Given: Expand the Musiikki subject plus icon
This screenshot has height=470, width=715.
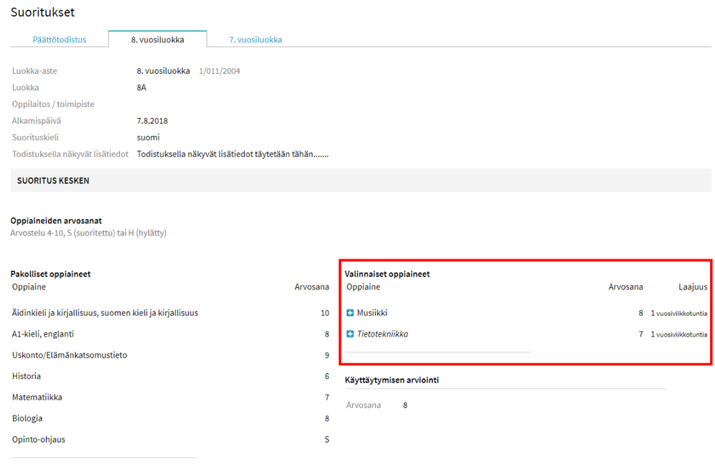Looking at the screenshot, I should [350, 313].
